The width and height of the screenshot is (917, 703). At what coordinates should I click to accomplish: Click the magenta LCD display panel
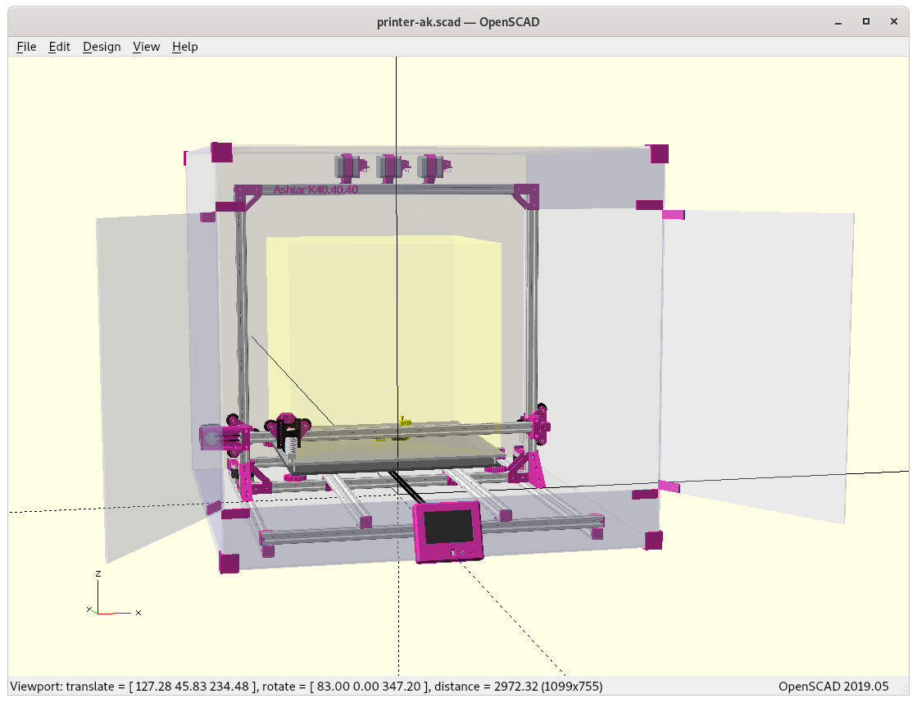click(x=448, y=532)
